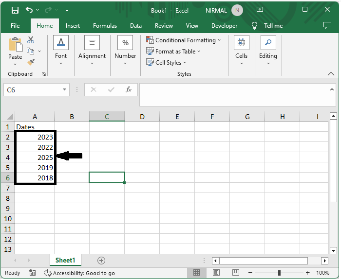Expand the Number format group
Viewport: 341px width, 280px height.
(x=125, y=50)
